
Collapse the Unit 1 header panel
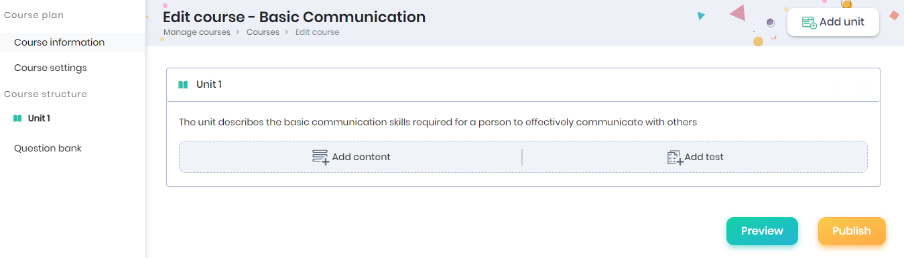point(523,84)
